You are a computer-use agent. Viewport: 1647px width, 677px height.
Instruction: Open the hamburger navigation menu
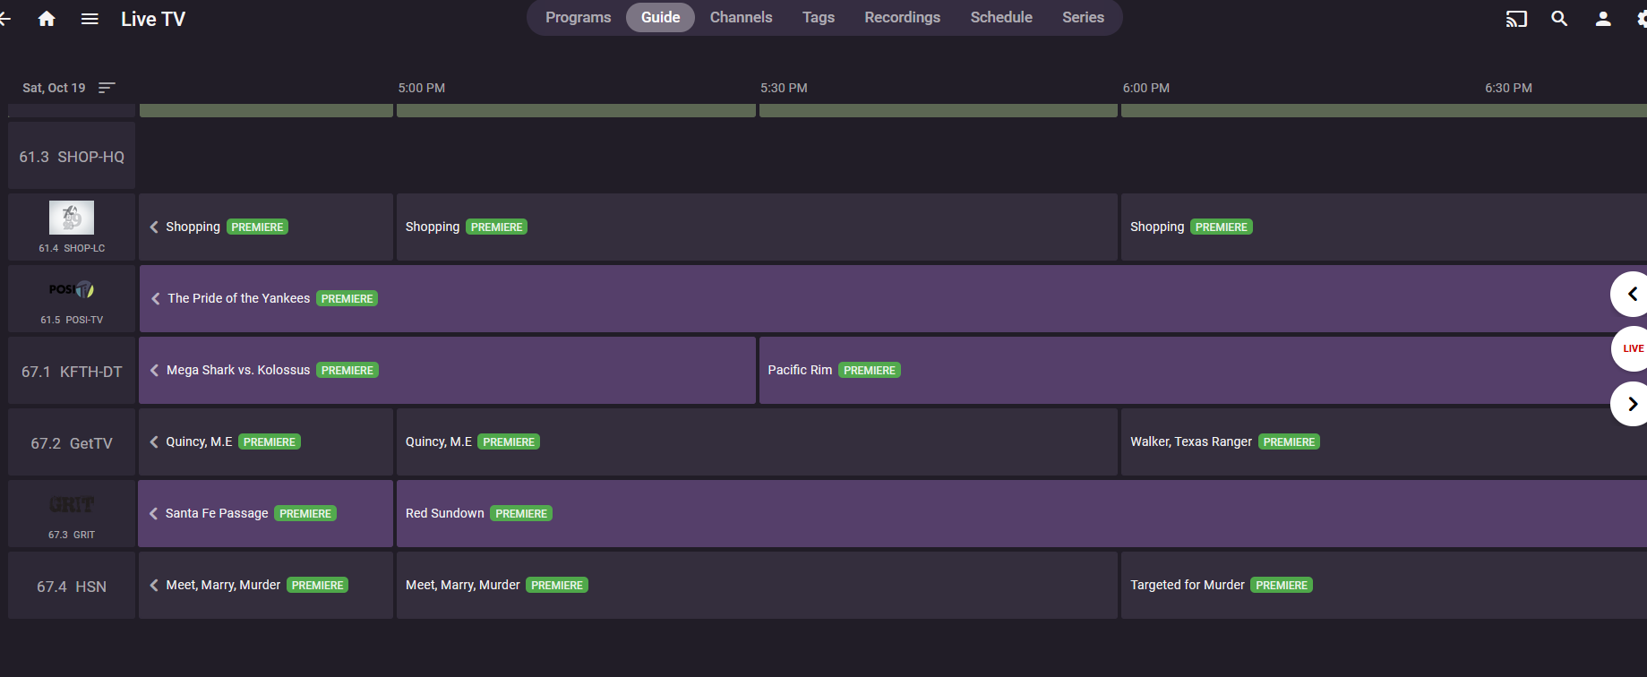coord(90,19)
